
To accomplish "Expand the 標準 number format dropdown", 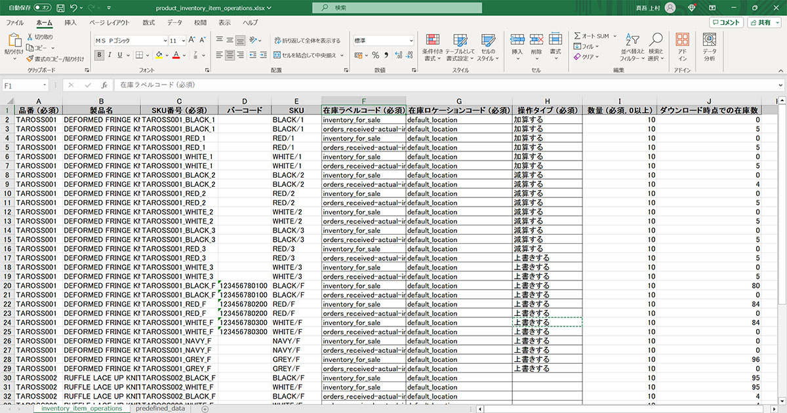I will point(411,40).
